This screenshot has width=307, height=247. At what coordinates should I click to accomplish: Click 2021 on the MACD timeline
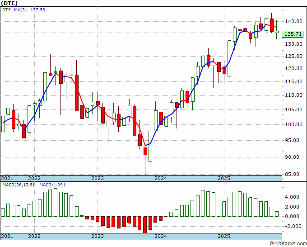click(x=7, y=236)
